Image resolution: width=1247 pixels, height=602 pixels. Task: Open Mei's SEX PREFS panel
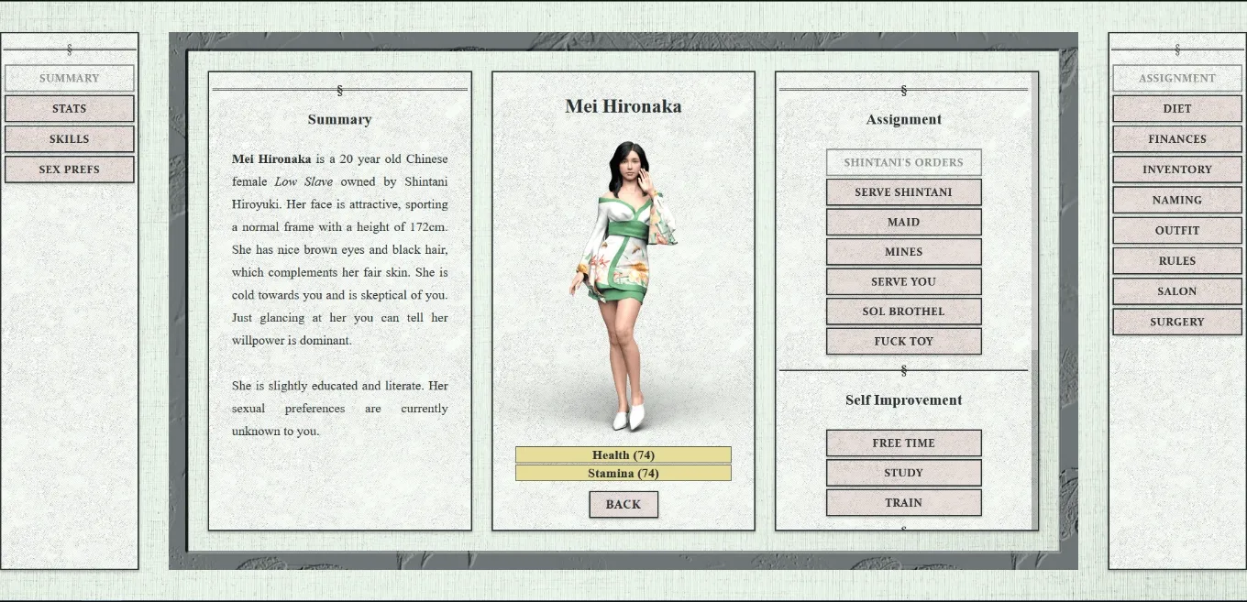click(x=70, y=169)
